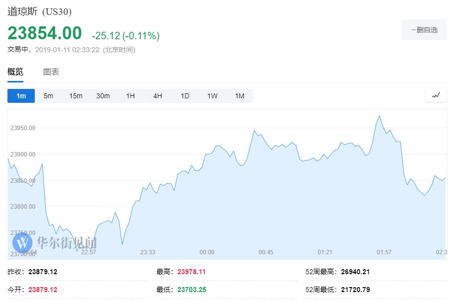Switch to the 概览 tab
The width and height of the screenshot is (452, 302).
(x=15, y=72)
